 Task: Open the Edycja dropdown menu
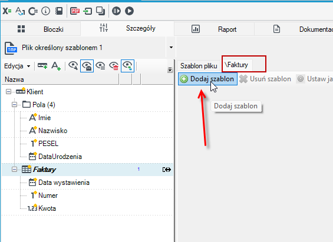click(17, 66)
